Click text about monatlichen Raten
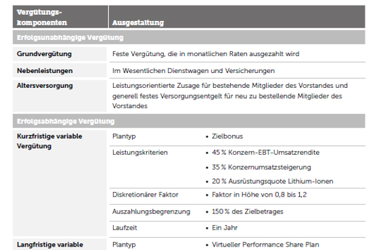 point(206,54)
